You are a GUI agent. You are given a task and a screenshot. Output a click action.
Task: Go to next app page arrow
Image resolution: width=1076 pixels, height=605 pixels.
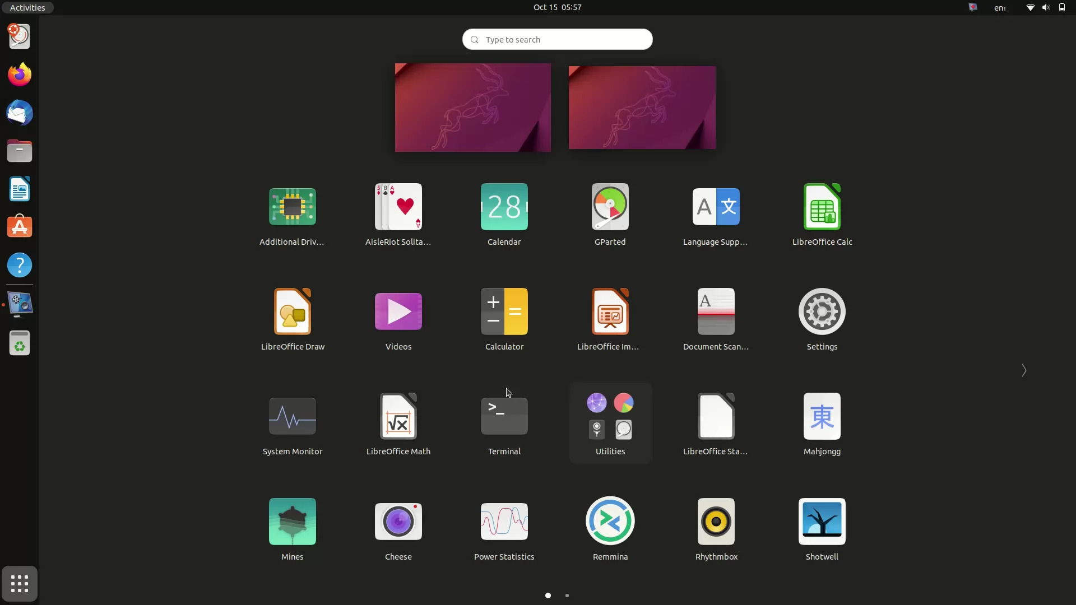click(1023, 370)
